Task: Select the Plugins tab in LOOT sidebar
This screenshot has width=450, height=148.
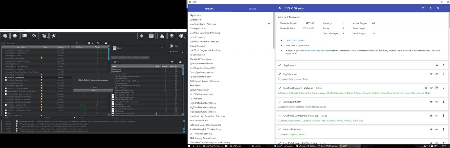Action: (x=209, y=9)
